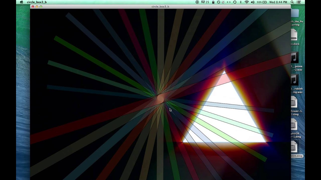Image resolution: width=321 pixels, height=180 pixels.
Task: Open the Wi-Fi menu
Action: 247,2
